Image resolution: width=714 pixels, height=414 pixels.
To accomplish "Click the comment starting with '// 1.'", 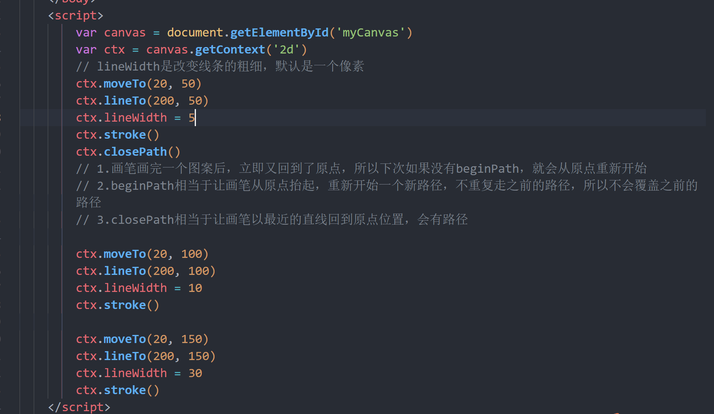I will pos(361,169).
